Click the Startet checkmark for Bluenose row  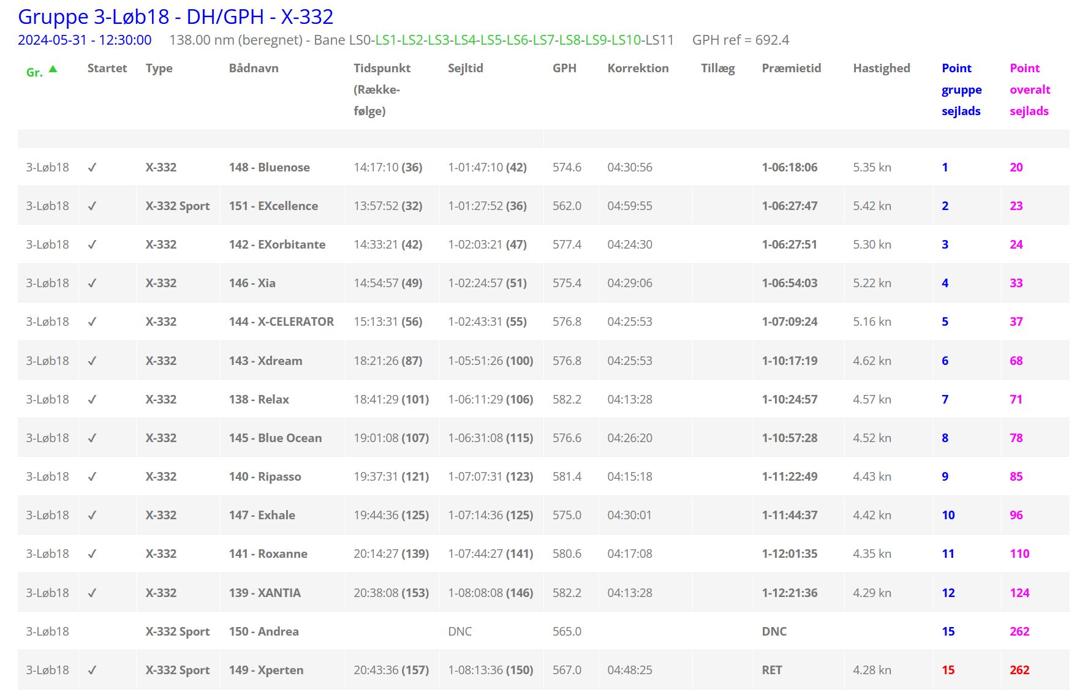coord(92,167)
